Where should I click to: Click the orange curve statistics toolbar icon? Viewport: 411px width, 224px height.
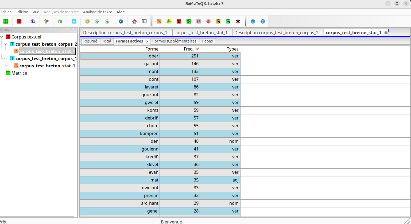click(x=159, y=21)
